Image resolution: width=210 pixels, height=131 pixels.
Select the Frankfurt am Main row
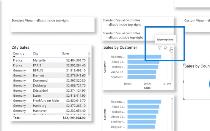[49, 100]
